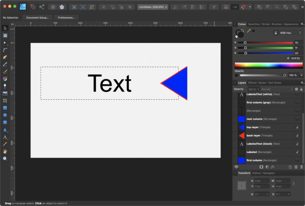The width and height of the screenshot is (305, 206).
Task: Select the Artboard tool
Action: [x=5, y=35]
